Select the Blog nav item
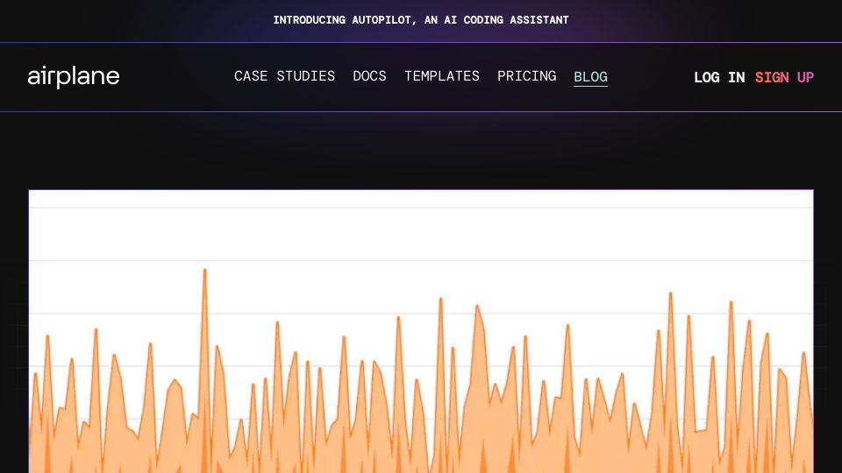The height and width of the screenshot is (473, 842). [590, 77]
